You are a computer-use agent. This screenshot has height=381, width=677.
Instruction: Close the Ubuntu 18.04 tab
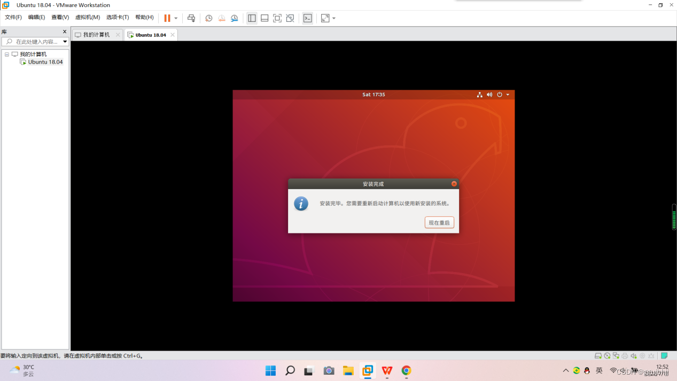click(x=173, y=35)
